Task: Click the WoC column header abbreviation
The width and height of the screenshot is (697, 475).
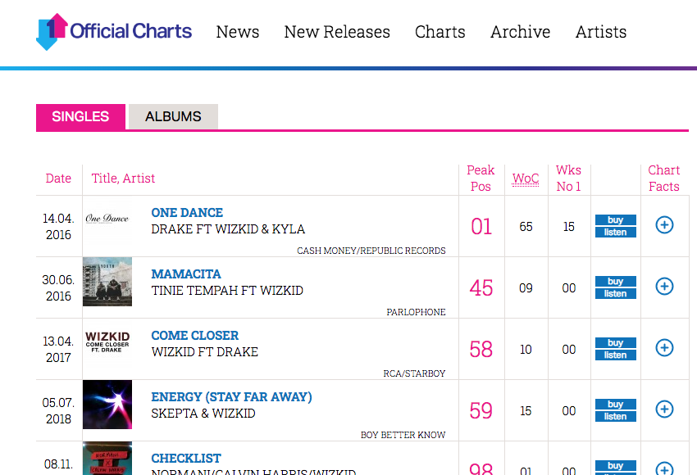Action: tap(526, 179)
